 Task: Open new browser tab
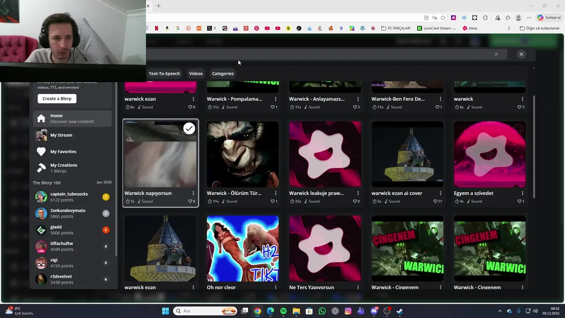pyautogui.click(x=158, y=6)
